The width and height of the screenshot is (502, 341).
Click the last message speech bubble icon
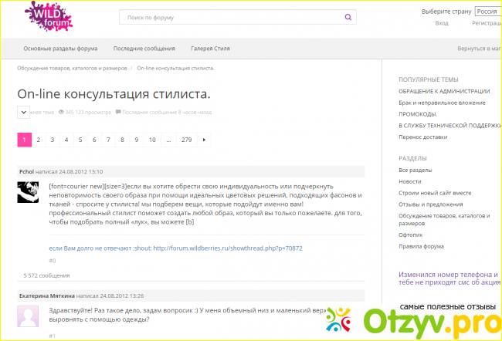tap(118, 113)
